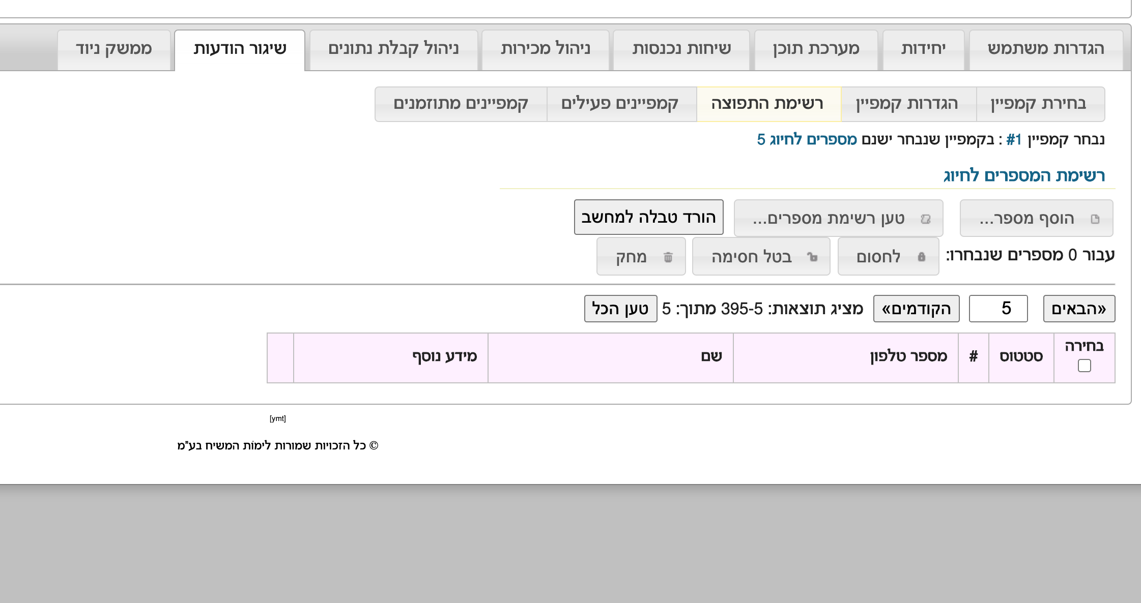
Task: Go to the הגדרות משתמש tab
Action: 1046,49
